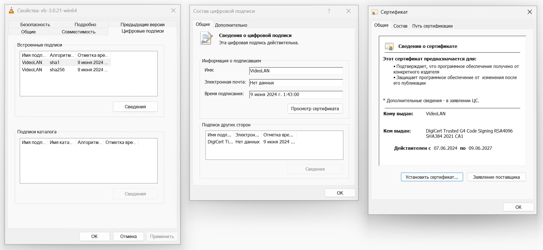Open the Совместимость tab
The width and height of the screenshot is (543, 250).
pyautogui.click(x=79, y=32)
